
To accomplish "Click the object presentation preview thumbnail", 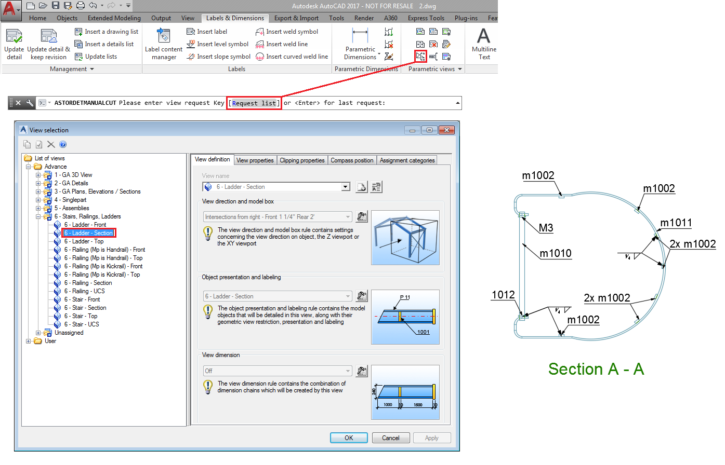I will tap(405, 317).
